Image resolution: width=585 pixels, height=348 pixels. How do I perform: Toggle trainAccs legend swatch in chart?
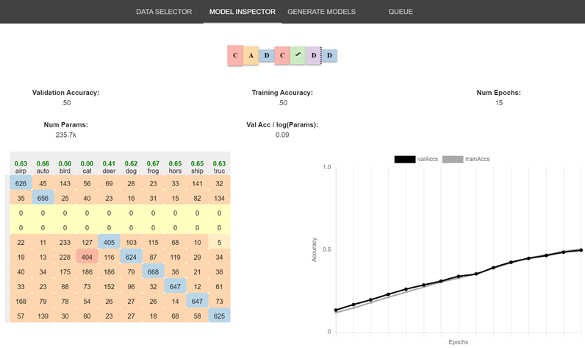tap(453, 160)
